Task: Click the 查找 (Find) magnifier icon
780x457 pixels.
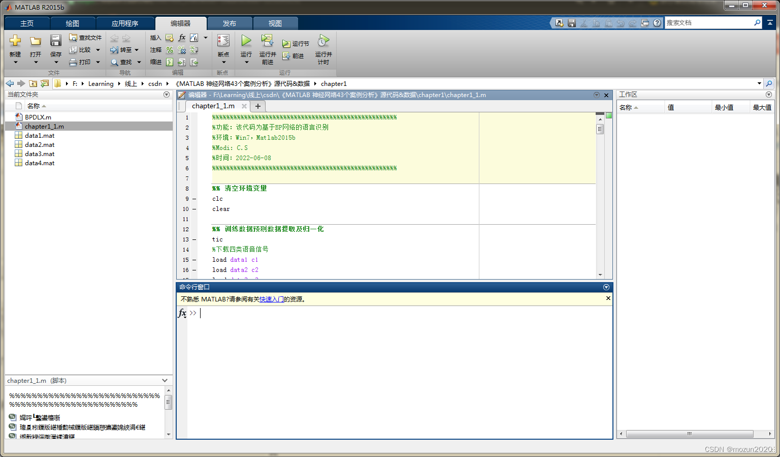Action: 114,62
